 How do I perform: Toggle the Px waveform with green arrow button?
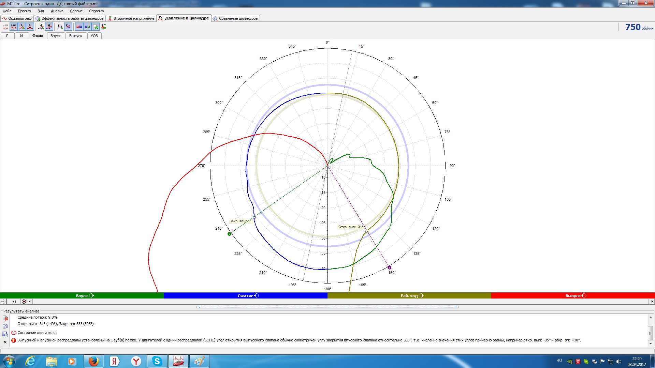(x=22, y=27)
